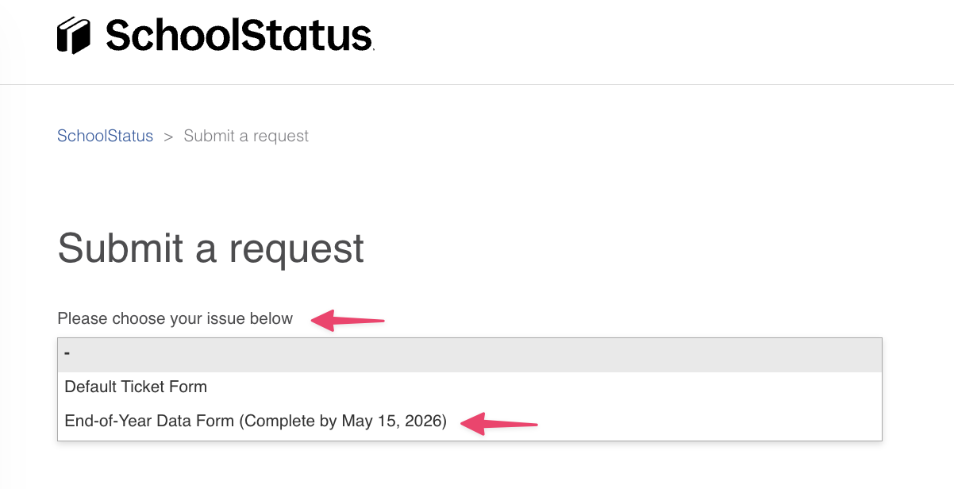Choose 'End-of-Year Data Form (Complete by May 15, 2026)'

point(254,421)
